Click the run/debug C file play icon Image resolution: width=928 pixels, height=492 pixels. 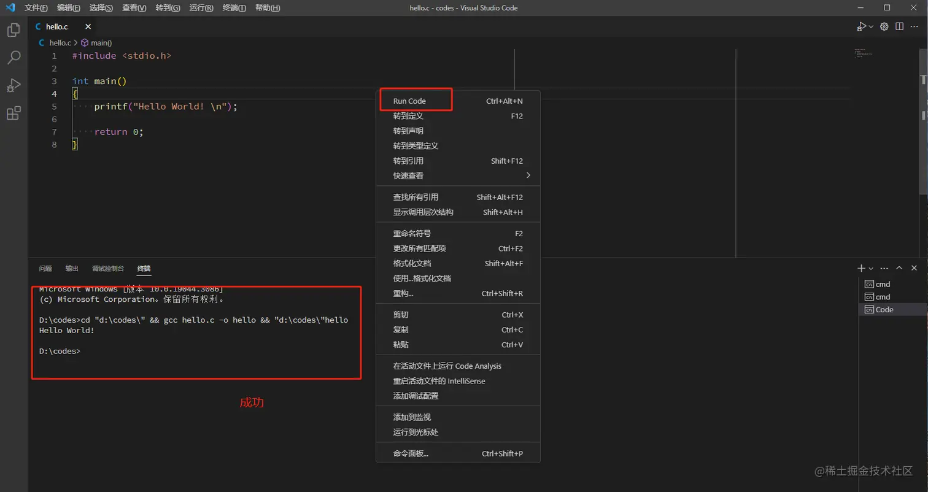coord(860,26)
